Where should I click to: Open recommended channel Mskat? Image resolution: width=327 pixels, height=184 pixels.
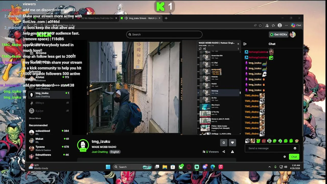[x=49, y=140]
